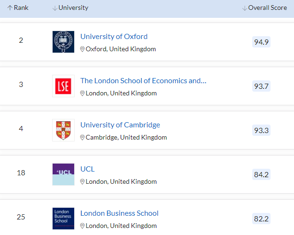This screenshot has height=235, width=294.
Task: Open University of Oxford link
Action: pos(114,37)
